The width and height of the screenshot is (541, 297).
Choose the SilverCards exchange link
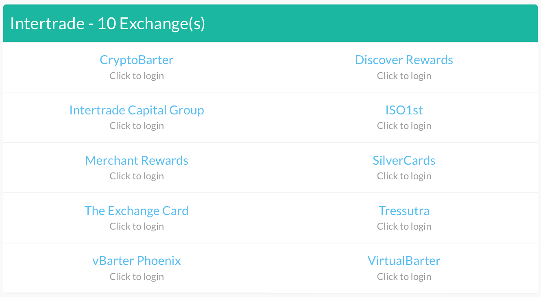pos(404,161)
